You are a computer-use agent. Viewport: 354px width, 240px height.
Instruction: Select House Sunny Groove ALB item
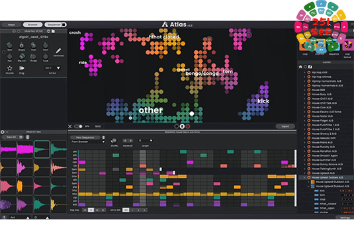(x=327, y=164)
